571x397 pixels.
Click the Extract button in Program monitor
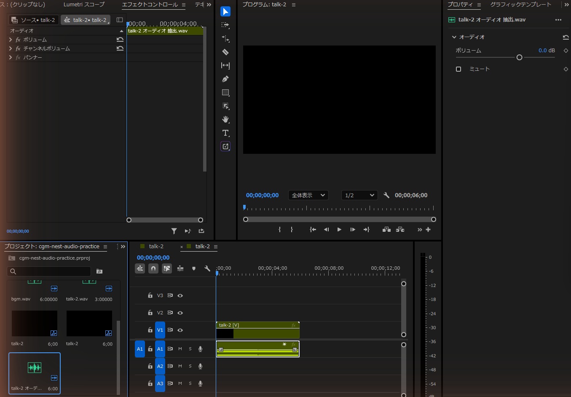[x=400, y=230]
